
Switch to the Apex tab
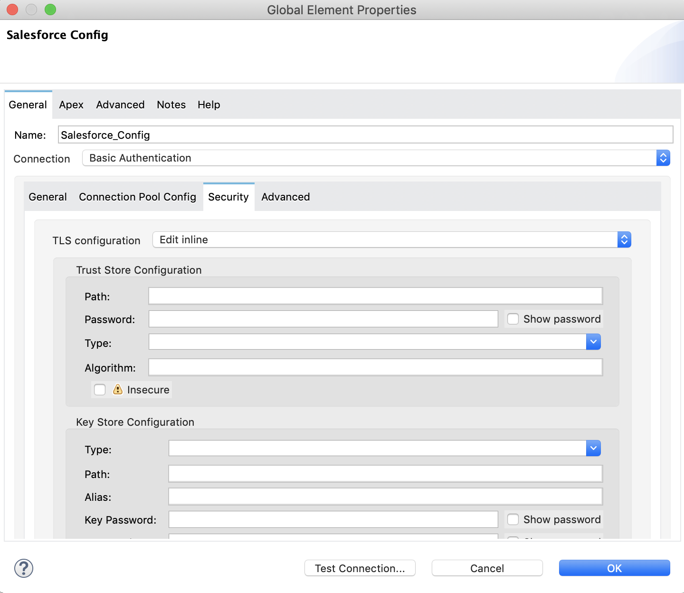pos(71,105)
